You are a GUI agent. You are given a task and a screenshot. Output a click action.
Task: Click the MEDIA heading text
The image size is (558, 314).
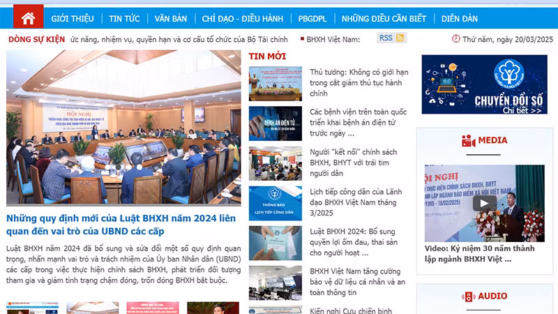pos(492,140)
